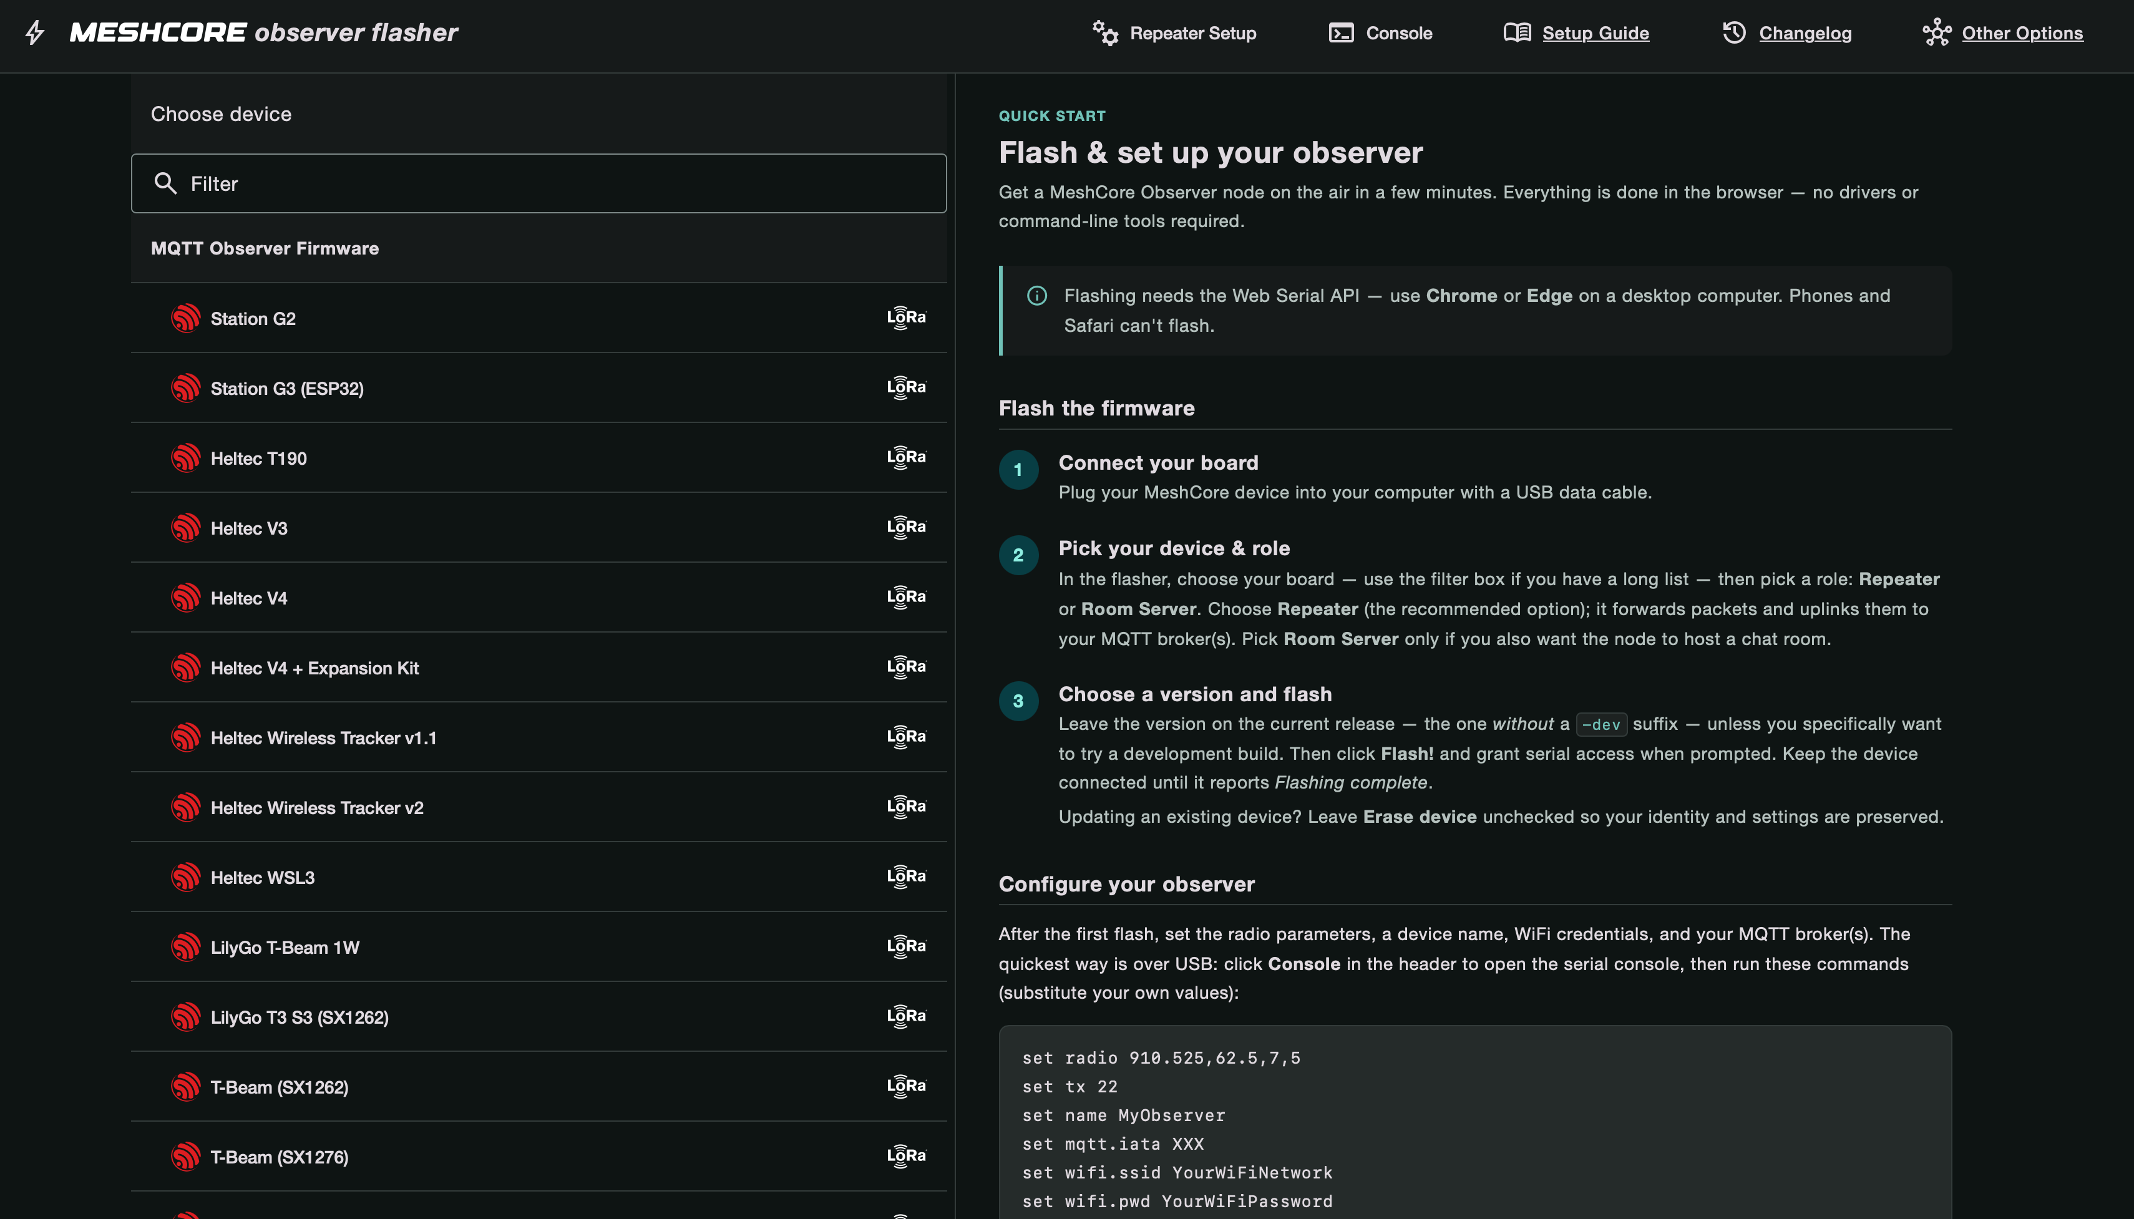
Task: Pick Heltec Wireless Tracker v2
Action: pyautogui.click(x=539, y=807)
